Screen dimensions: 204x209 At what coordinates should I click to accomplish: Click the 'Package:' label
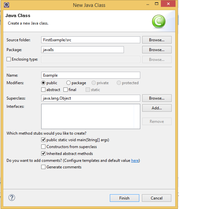coord(14,50)
